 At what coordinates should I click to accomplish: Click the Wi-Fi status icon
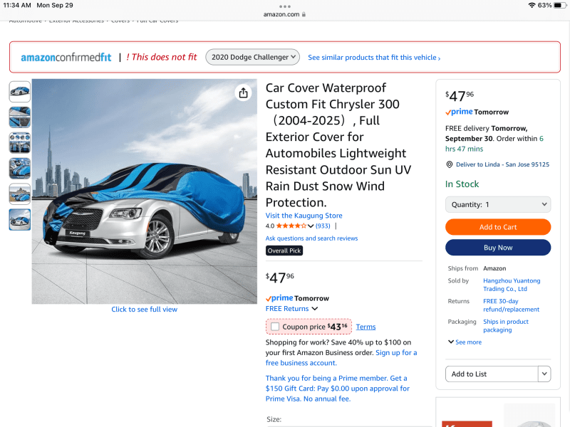click(532, 5)
